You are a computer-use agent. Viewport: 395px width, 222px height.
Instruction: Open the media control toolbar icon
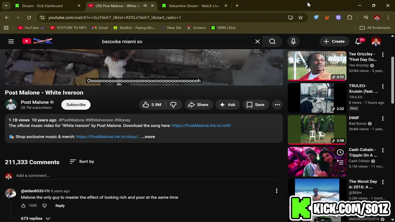pos(366,18)
